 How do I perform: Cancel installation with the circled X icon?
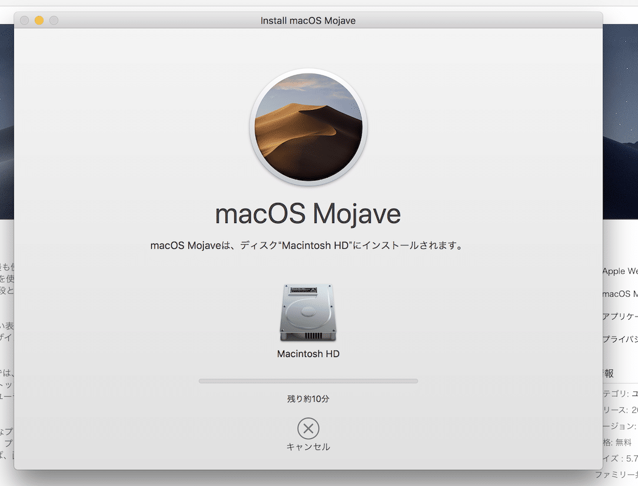pyautogui.click(x=308, y=428)
